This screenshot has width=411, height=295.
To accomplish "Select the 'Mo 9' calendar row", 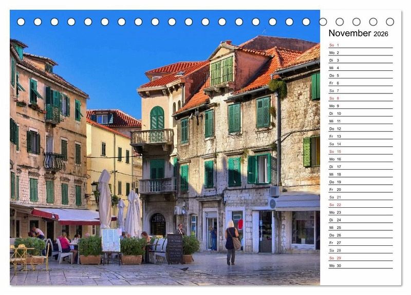I will point(361,106).
